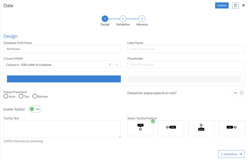
Task: Go to the Advance step
Action: pyautogui.click(x=142, y=19)
